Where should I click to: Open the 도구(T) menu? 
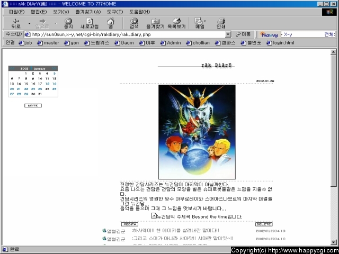[115, 12]
